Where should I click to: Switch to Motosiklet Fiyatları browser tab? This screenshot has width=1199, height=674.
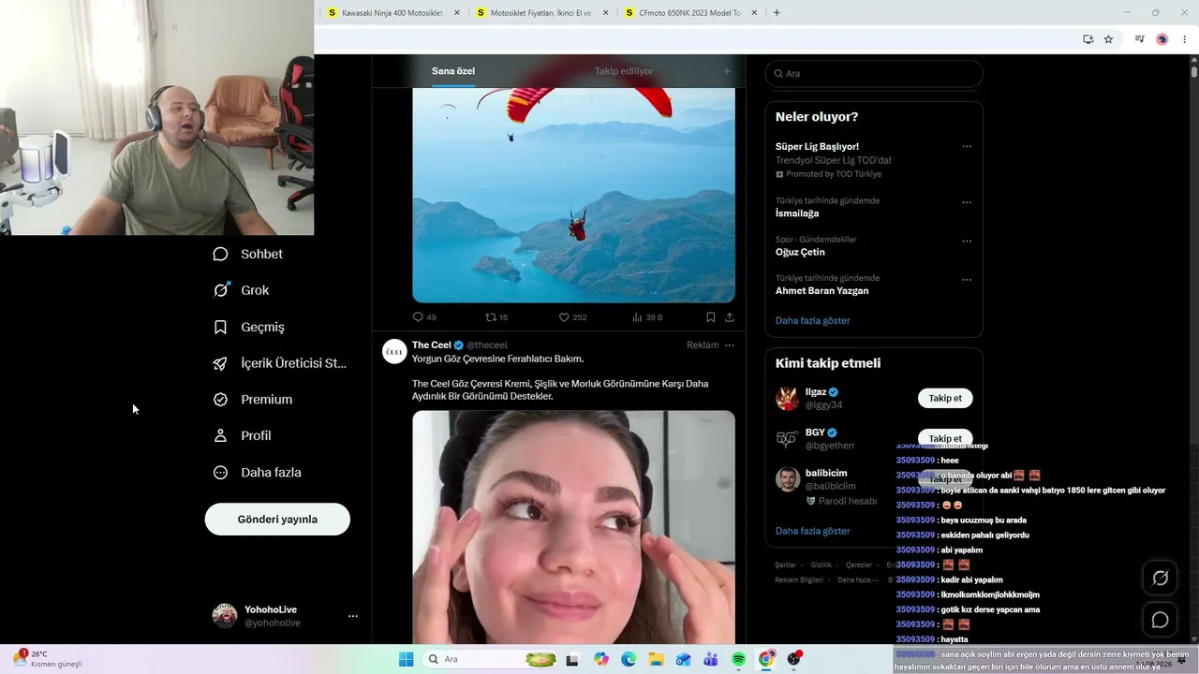(541, 13)
